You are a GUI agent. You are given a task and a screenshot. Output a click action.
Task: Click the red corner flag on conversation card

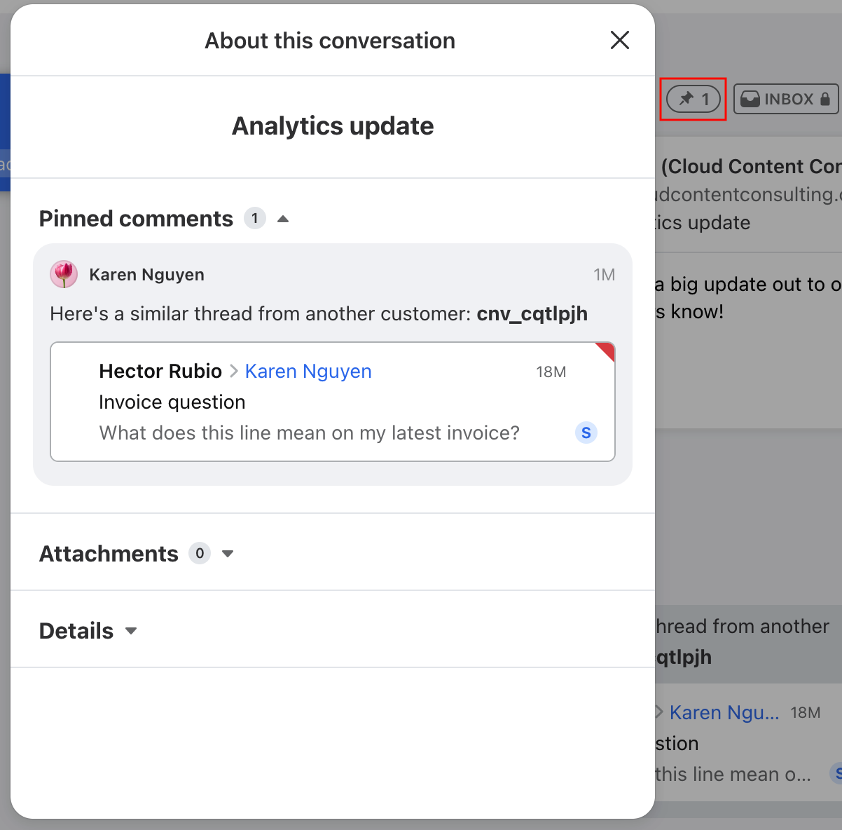pos(607,350)
